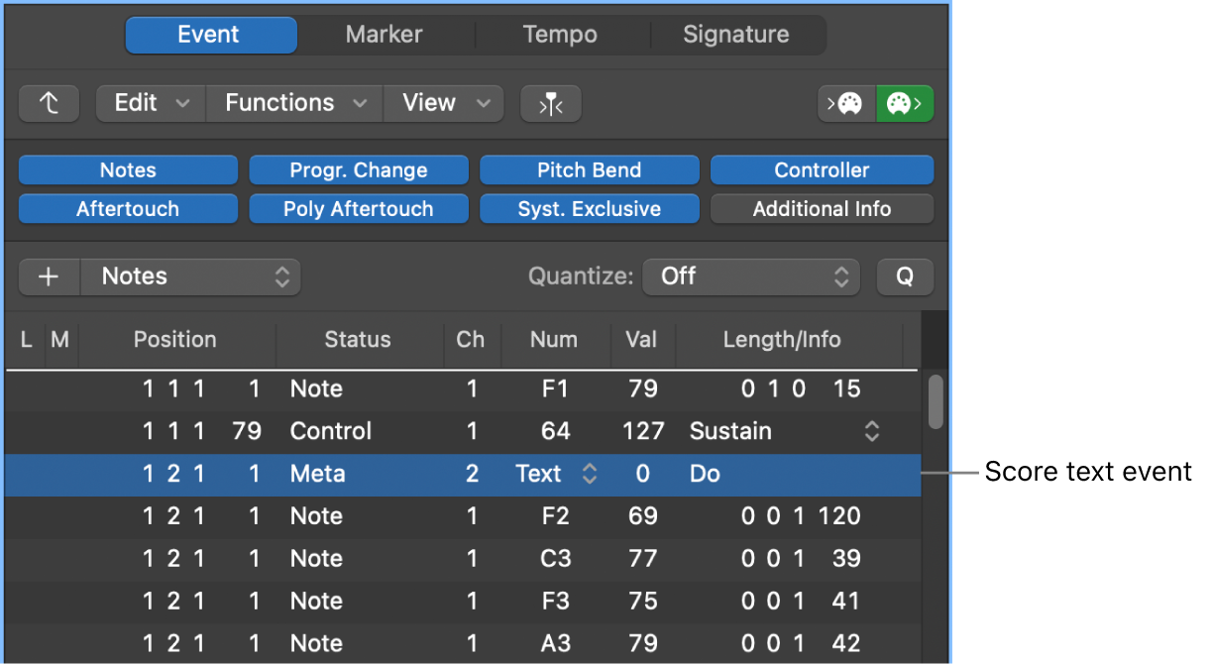
Task: Click the green MIDI Out icon
Action: (904, 103)
